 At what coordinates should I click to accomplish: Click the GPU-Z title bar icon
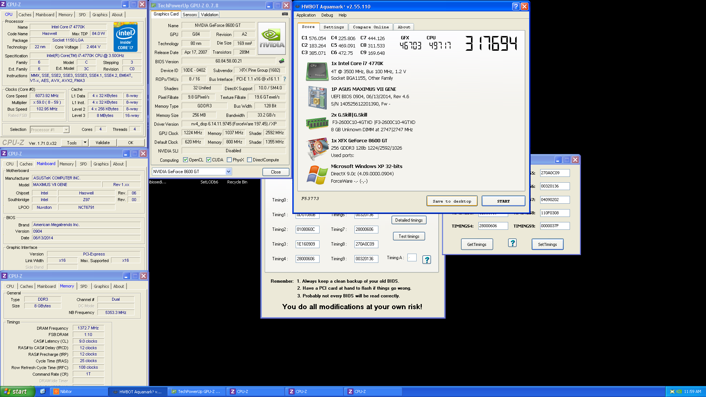153,6
